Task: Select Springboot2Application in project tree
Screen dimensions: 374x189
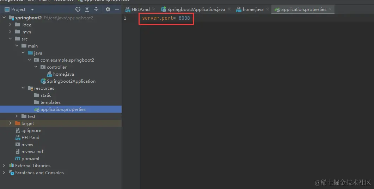Action: click(71, 81)
